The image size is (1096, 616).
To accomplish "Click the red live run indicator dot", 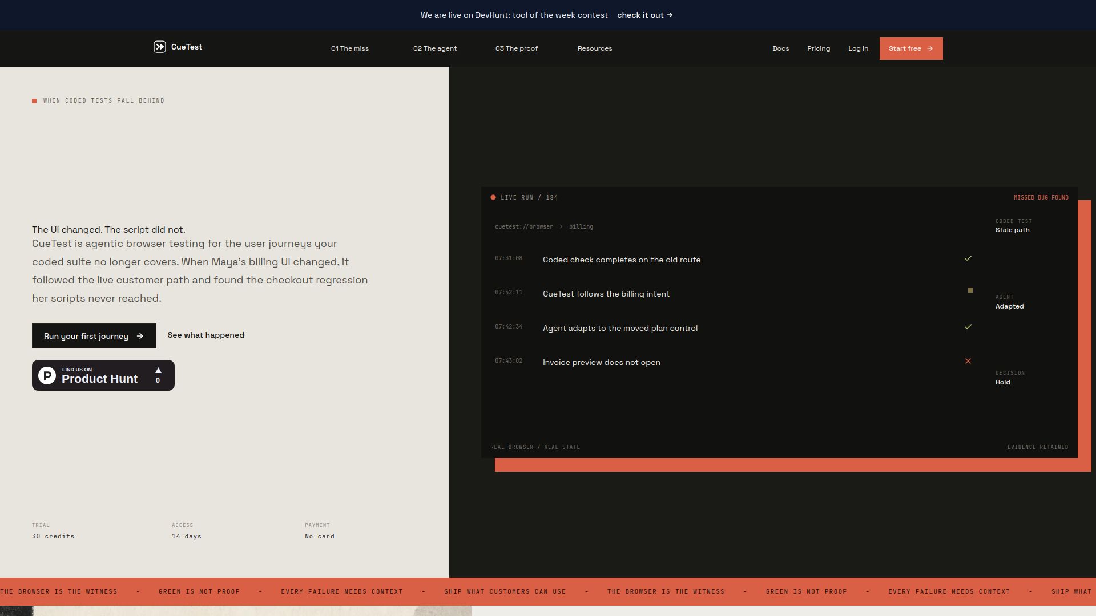I will click(x=493, y=197).
